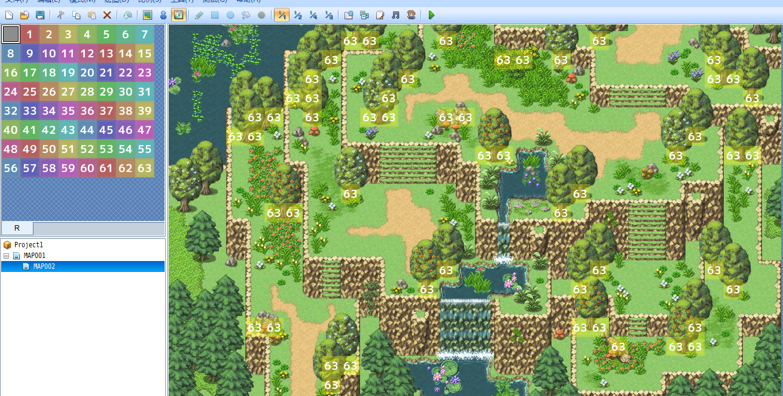This screenshot has width=783, height=396.
Task: Pick region ID 1 in the palette
Action: 30,35
